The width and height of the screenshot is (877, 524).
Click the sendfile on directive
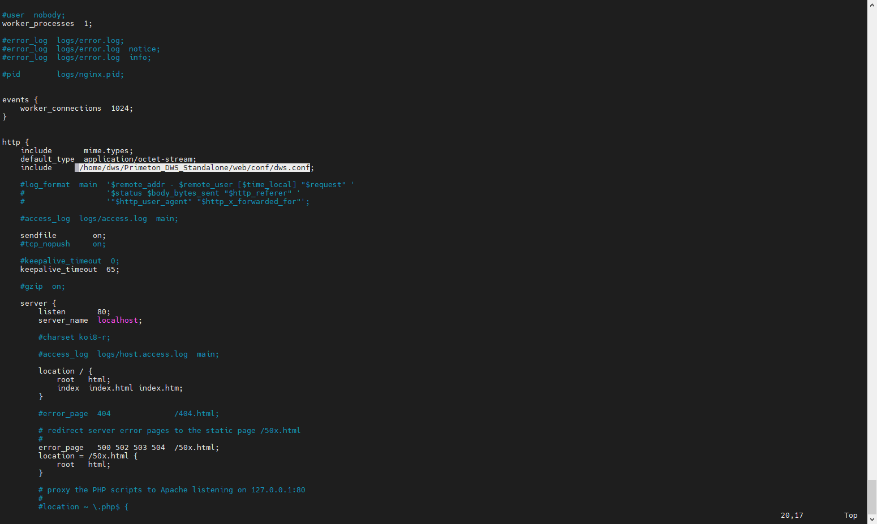click(62, 235)
